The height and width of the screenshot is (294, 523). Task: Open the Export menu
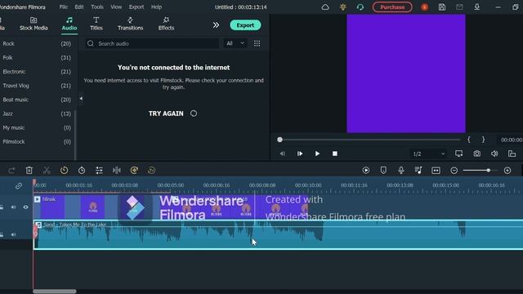tap(136, 7)
